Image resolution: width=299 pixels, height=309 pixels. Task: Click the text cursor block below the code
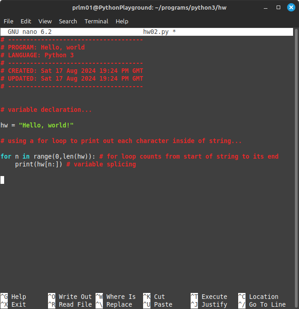coord(2,180)
